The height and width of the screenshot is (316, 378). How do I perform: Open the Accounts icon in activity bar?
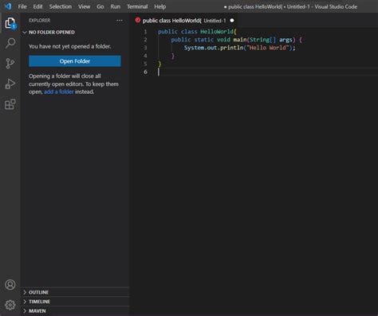[10, 285]
